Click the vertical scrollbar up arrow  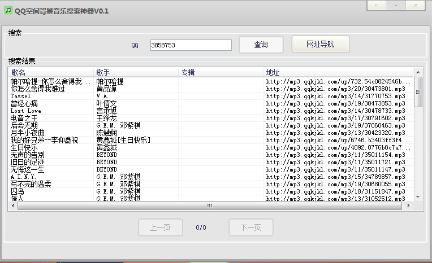[418, 72]
